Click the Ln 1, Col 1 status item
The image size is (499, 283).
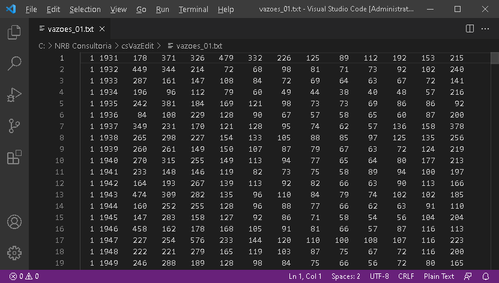[x=305, y=276]
